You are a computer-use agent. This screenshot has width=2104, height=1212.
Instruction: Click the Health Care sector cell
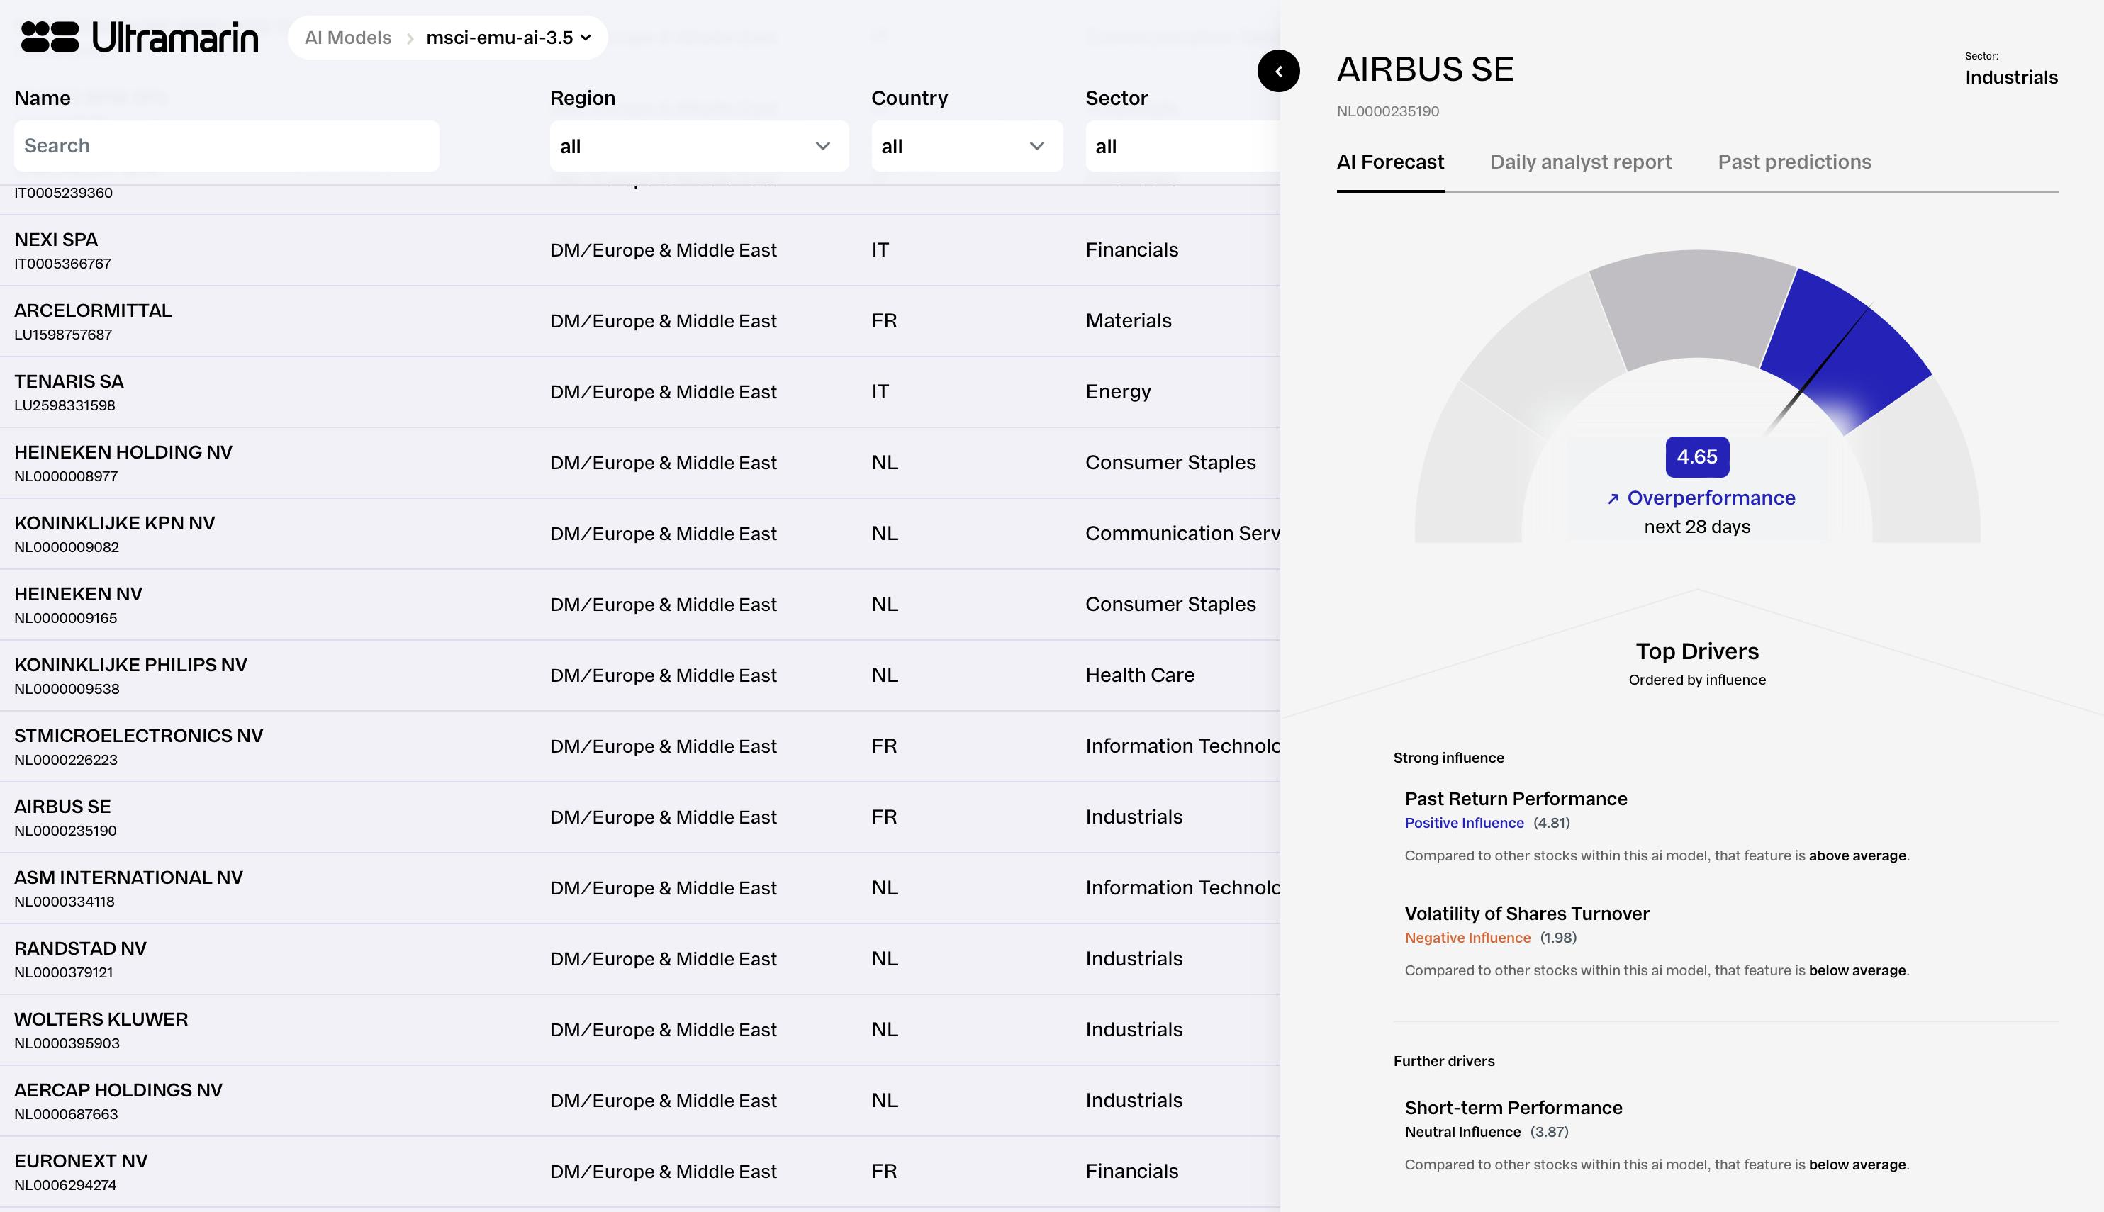[1139, 675]
